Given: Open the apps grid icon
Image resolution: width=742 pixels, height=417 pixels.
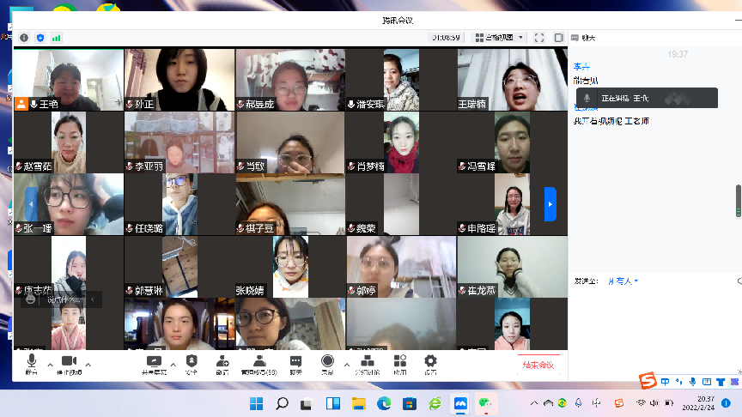Looking at the screenshot, I should [x=399, y=363].
